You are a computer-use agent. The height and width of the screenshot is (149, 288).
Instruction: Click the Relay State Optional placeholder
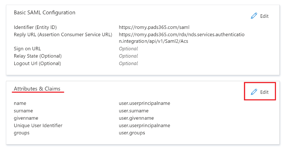click(128, 56)
